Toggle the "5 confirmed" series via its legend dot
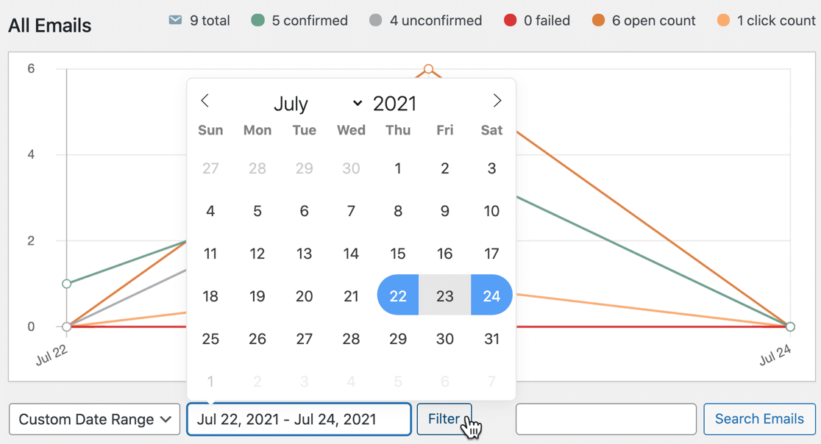Viewport: 821px width, 444px height. click(257, 21)
